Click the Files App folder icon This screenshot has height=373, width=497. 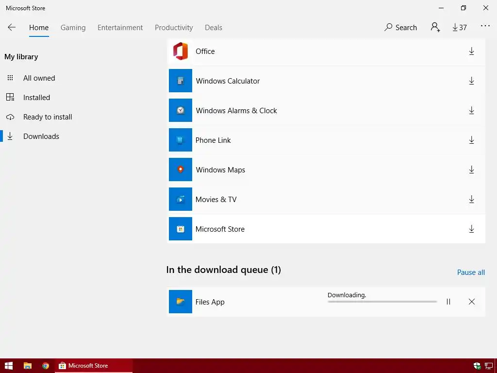181,302
